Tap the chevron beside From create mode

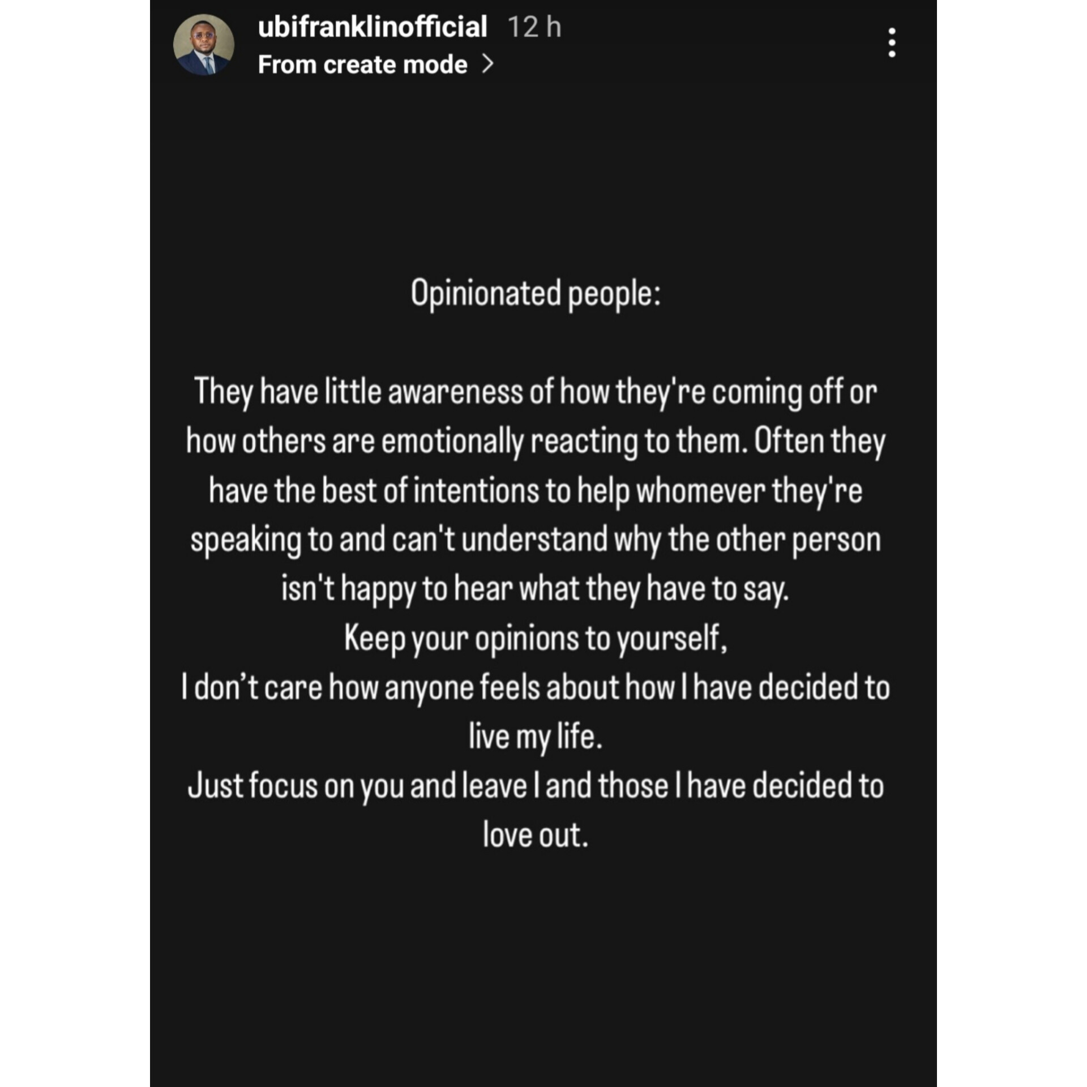487,65
